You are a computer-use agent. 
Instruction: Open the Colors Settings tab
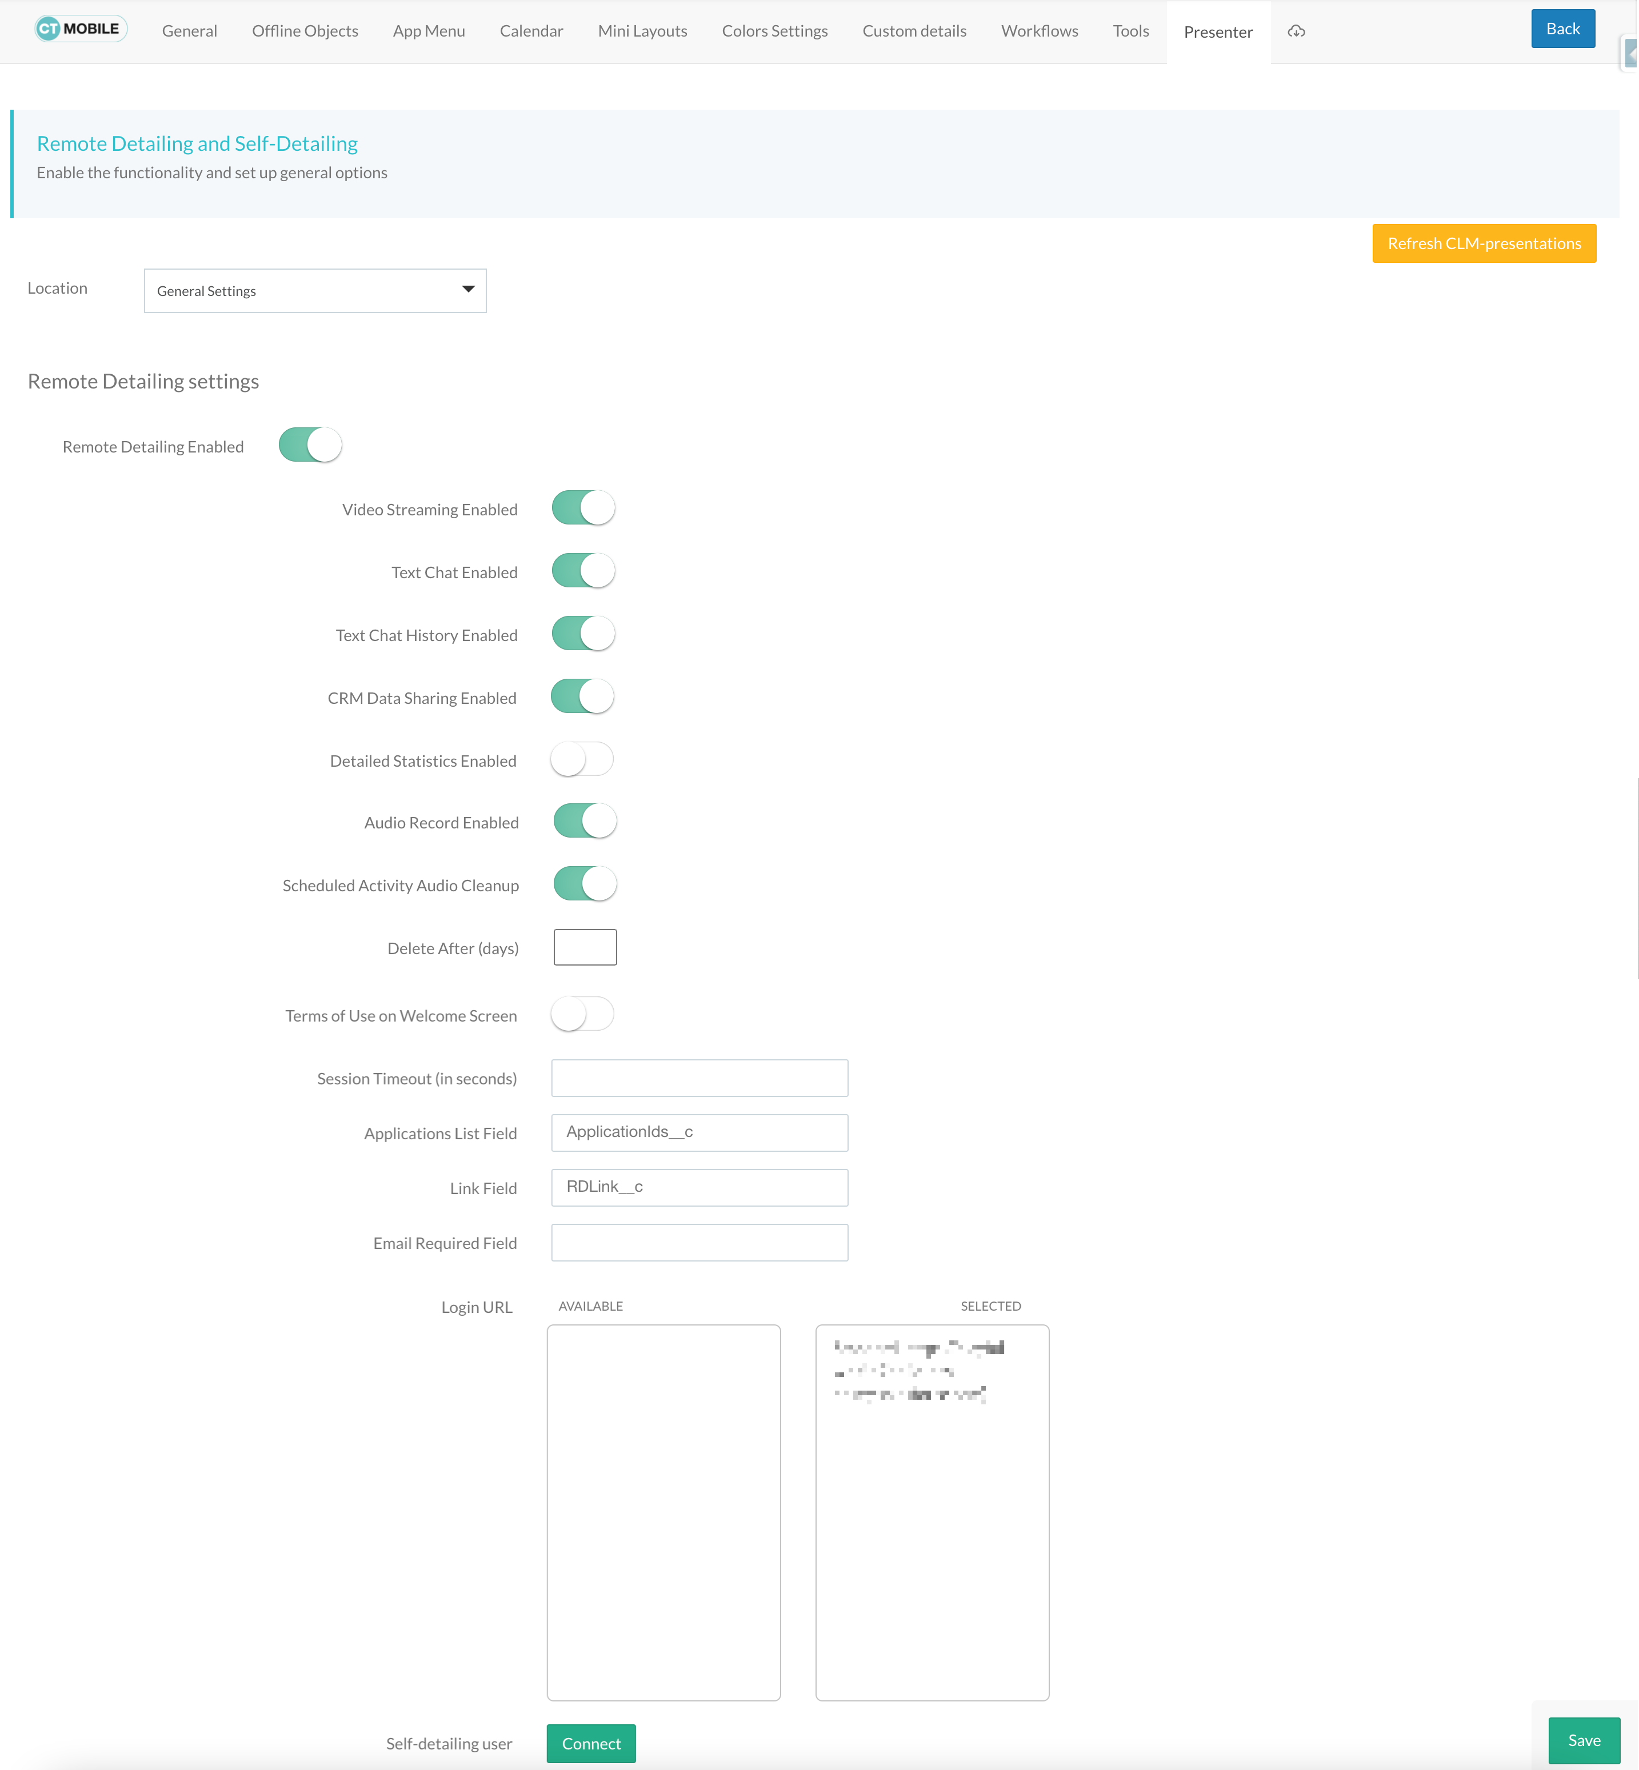(774, 31)
